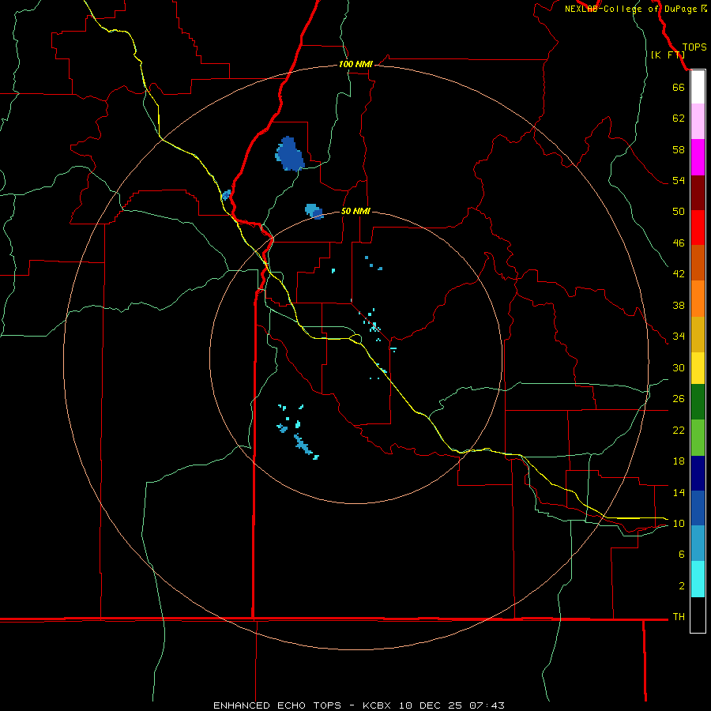Click the legend value "6"

coord(682,555)
